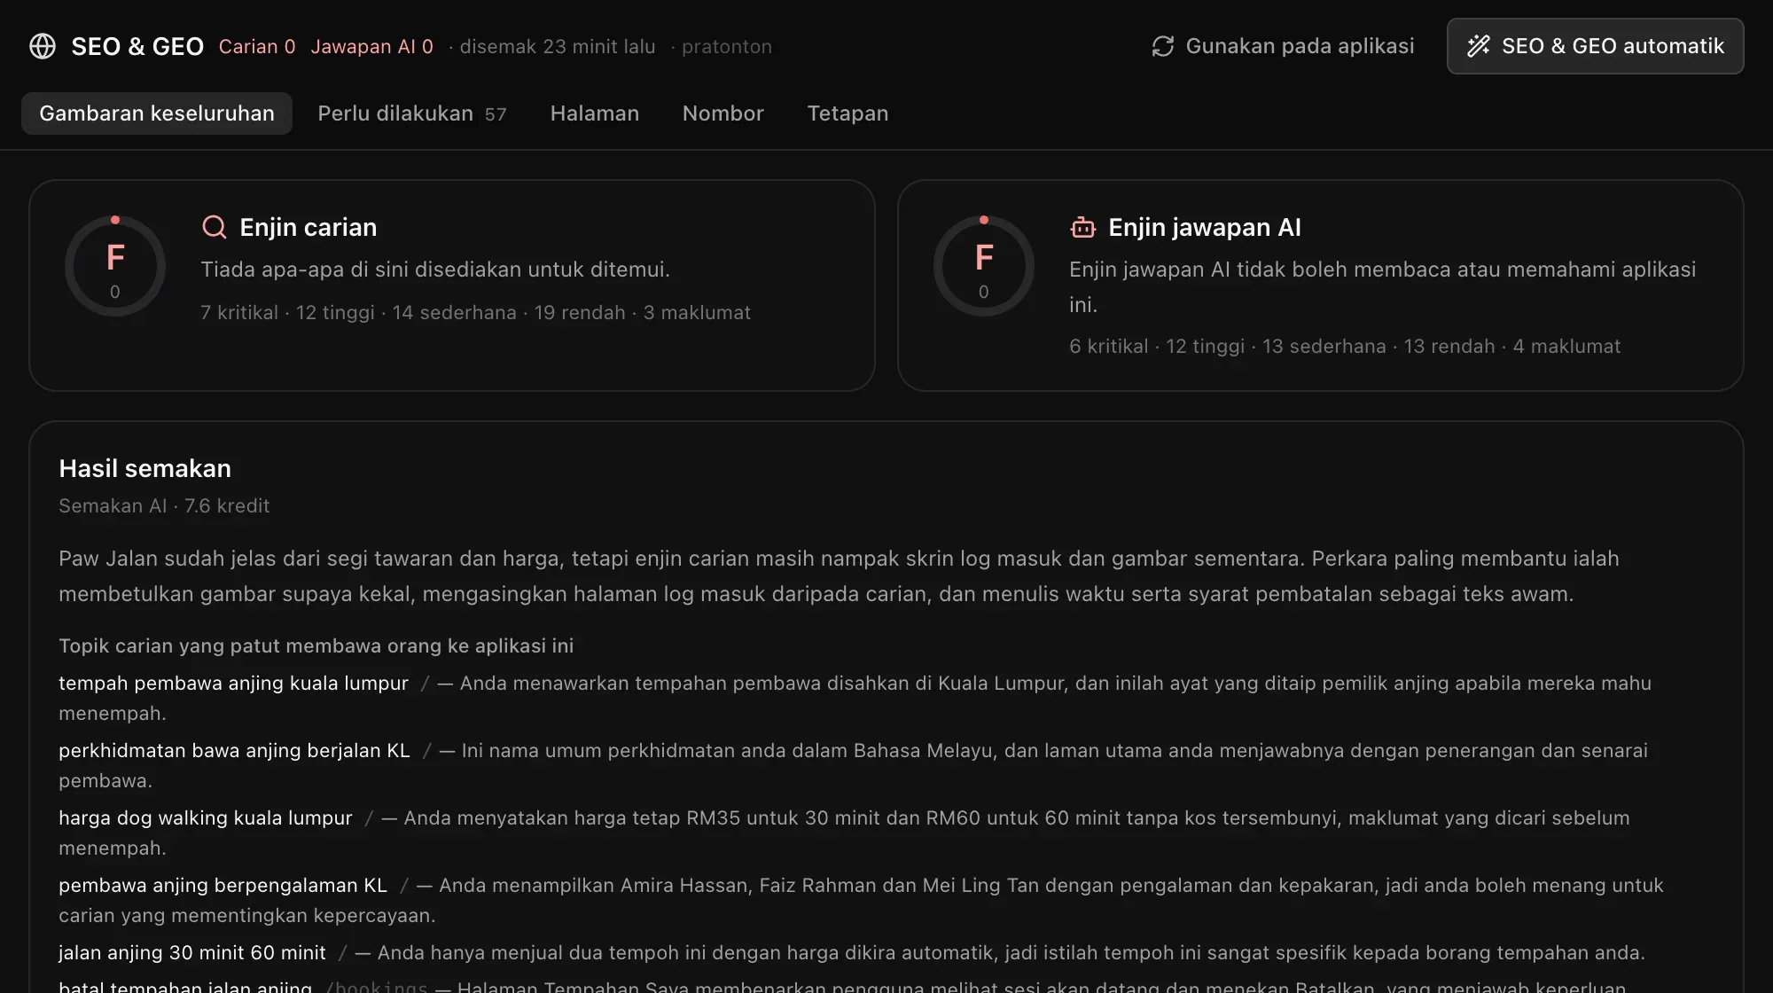Click the SEO & GEO title

point(137,46)
